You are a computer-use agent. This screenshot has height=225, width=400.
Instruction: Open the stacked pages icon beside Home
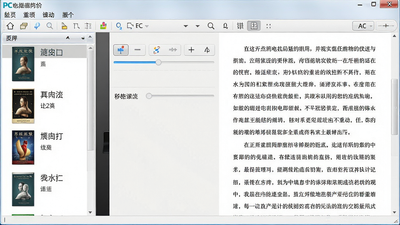(x=24, y=26)
